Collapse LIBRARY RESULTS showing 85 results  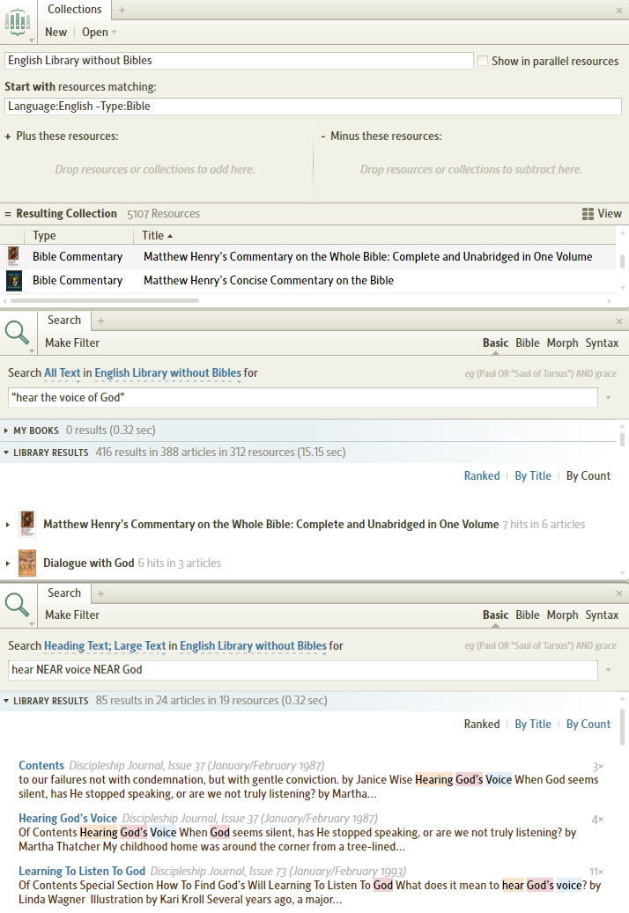(6, 701)
